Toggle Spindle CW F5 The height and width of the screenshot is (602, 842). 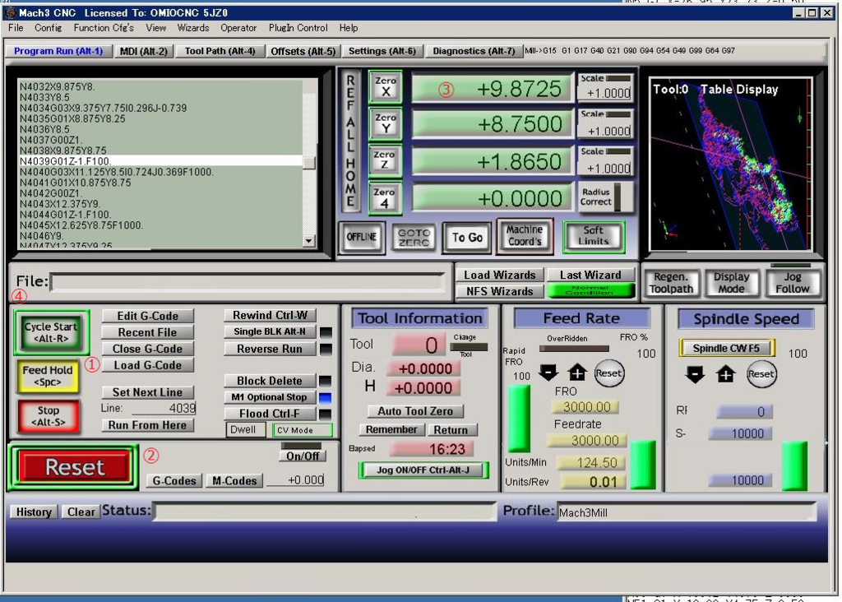pos(727,348)
